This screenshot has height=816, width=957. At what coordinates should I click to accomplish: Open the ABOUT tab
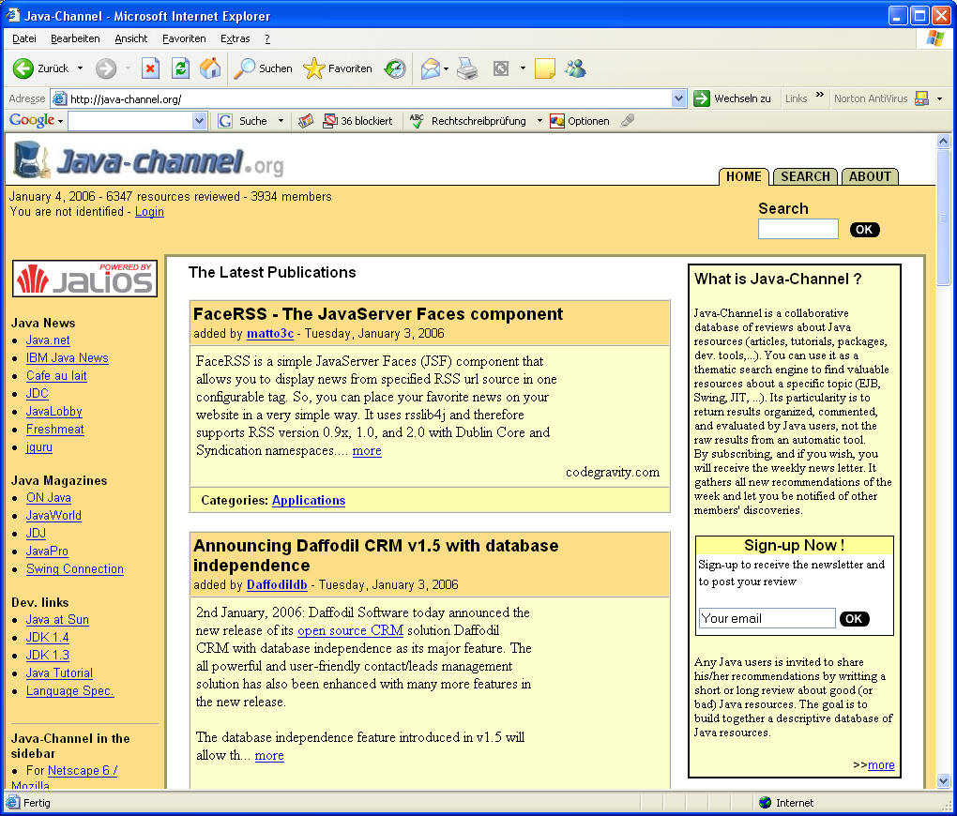click(x=870, y=176)
